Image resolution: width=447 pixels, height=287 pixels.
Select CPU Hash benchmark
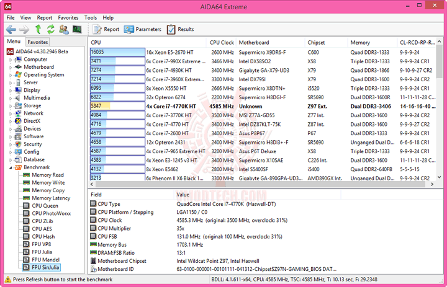point(43,236)
